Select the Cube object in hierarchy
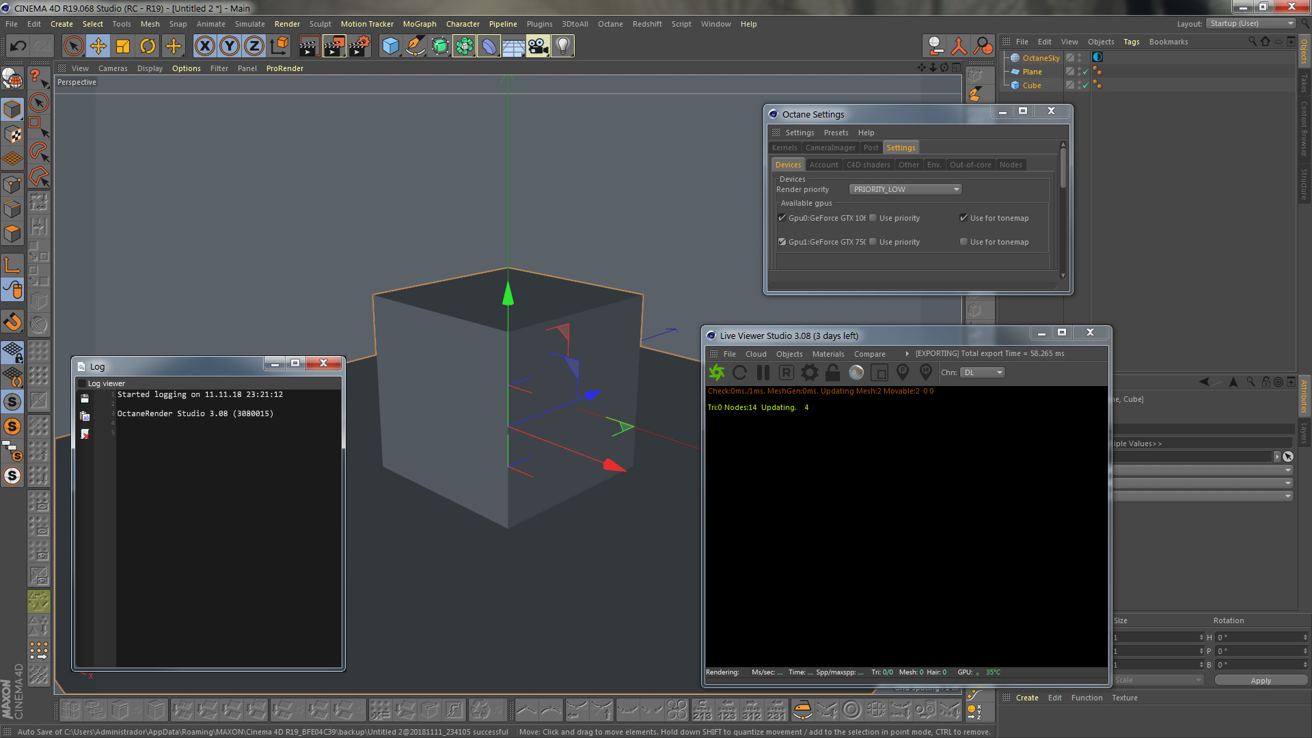The width and height of the screenshot is (1312, 738). click(x=1032, y=85)
